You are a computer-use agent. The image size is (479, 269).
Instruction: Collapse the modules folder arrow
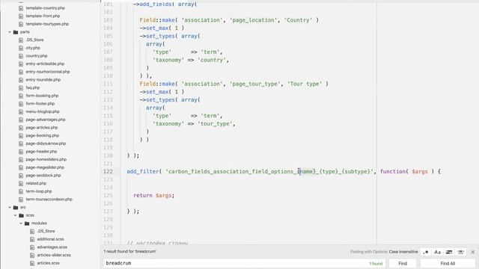(21, 223)
